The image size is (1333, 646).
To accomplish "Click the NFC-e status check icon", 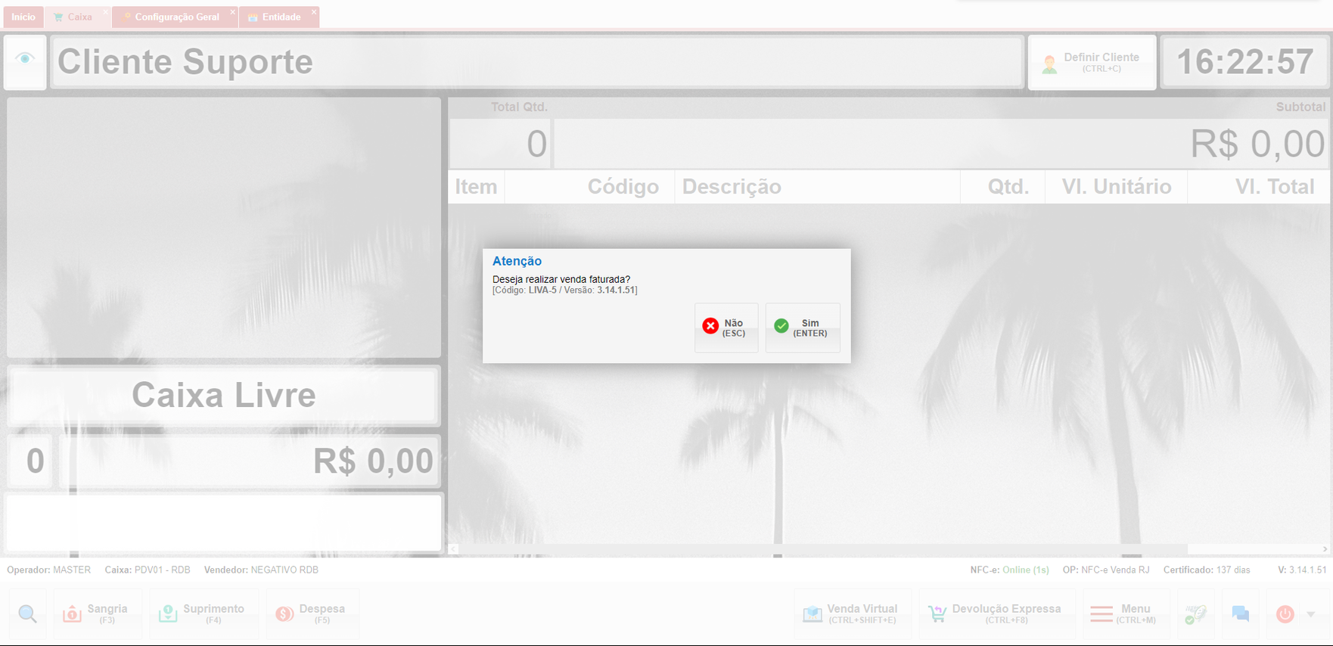I will coord(1195,613).
